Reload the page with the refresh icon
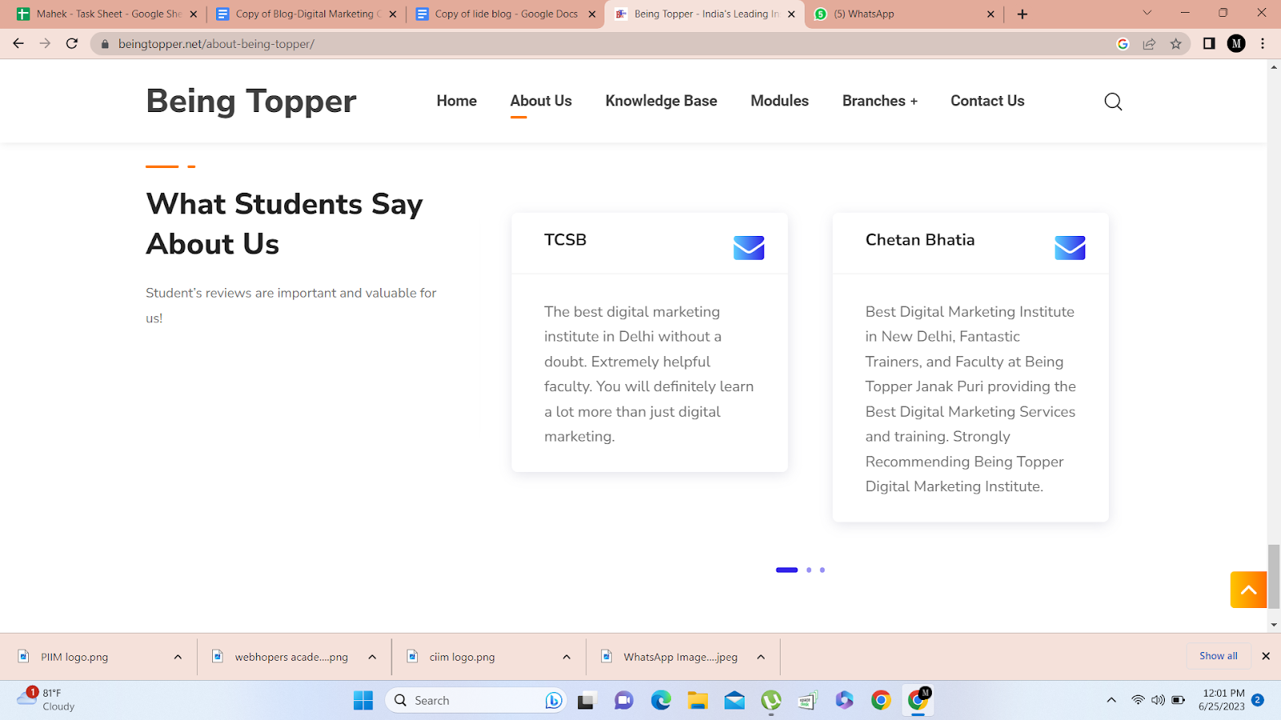 [x=72, y=44]
